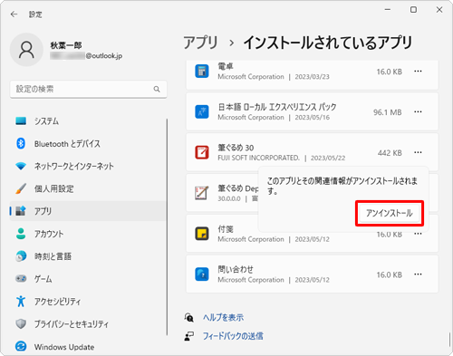Click the 筆ぐるめ Dep app icon
453x356 pixels.
[x=202, y=193]
